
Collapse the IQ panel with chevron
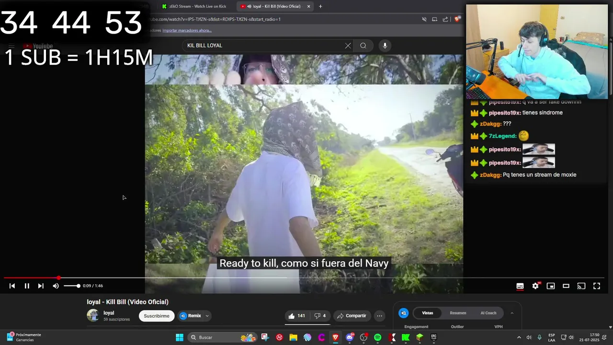(x=512, y=313)
